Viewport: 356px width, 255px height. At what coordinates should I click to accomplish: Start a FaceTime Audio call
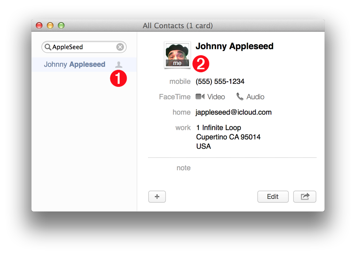point(250,97)
